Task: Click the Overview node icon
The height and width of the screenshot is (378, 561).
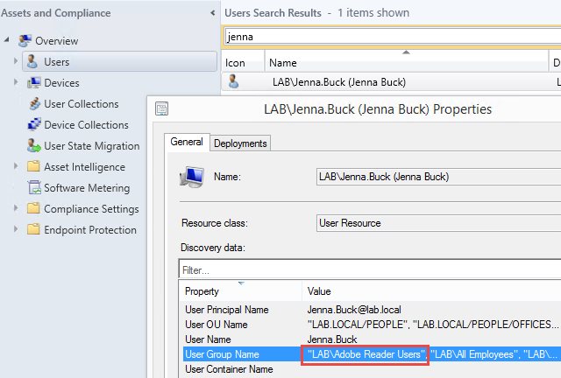Action: [25, 41]
